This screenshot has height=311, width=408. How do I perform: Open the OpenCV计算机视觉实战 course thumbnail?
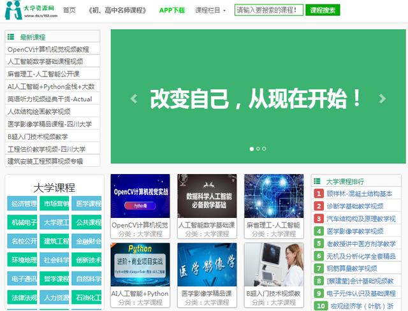(140, 196)
